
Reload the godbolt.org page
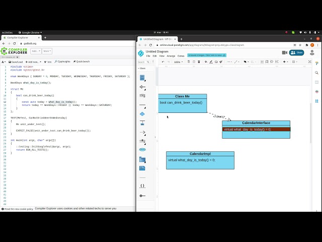(14, 44)
